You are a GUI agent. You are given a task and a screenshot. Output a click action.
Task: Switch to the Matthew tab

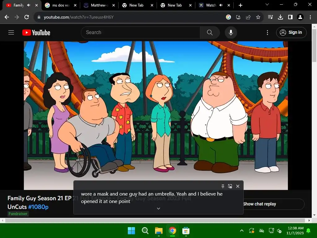coord(99,5)
